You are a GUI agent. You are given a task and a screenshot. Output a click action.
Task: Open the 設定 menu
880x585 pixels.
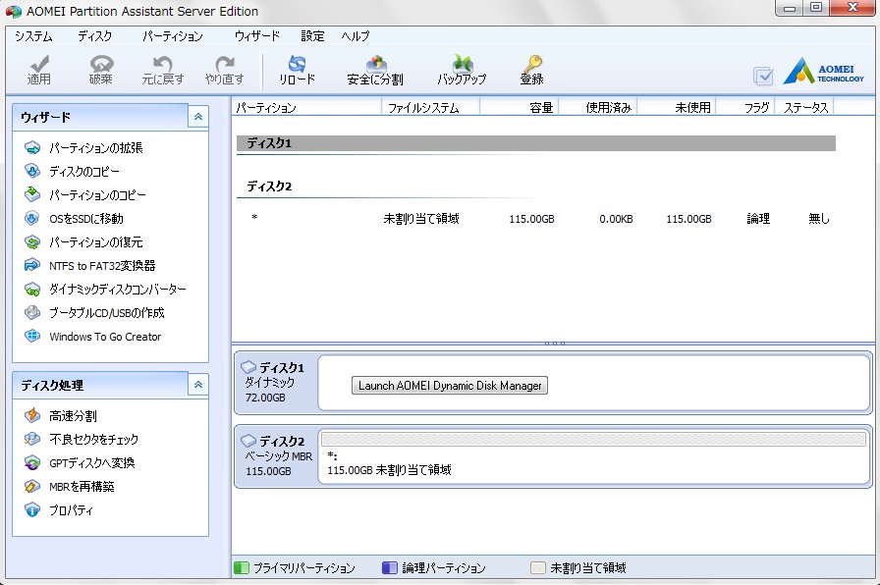(311, 35)
